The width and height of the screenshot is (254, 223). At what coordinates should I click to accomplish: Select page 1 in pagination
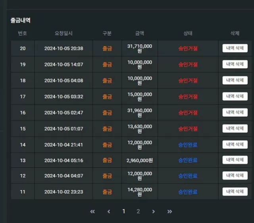tap(124, 211)
